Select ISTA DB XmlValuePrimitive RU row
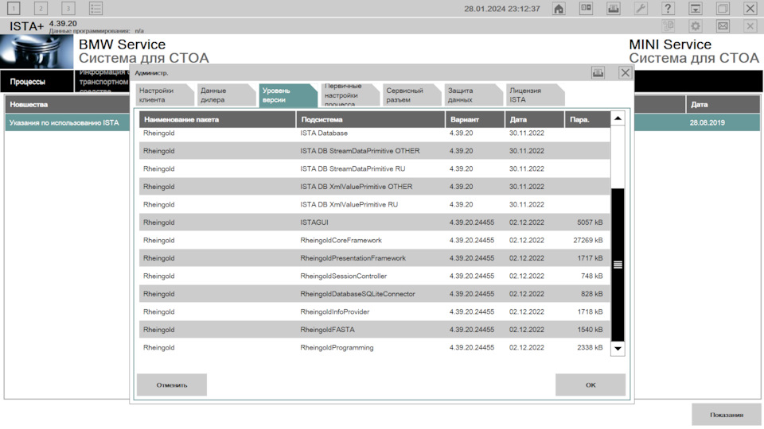The height and width of the screenshot is (429, 764). (x=374, y=204)
